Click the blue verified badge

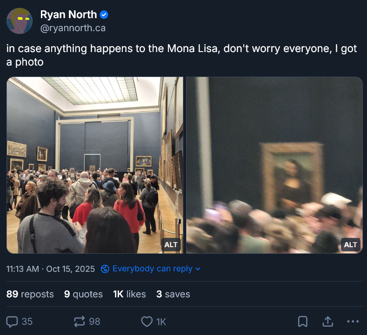pos(104,15)
